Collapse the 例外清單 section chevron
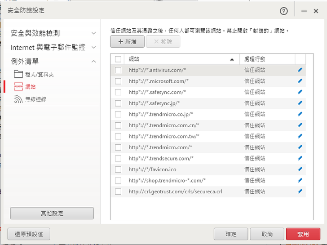This screenshot has width=327, height=245. coord(93,61)
